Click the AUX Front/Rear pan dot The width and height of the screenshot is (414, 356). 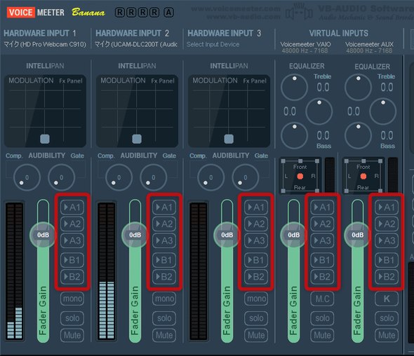[363, 176]
